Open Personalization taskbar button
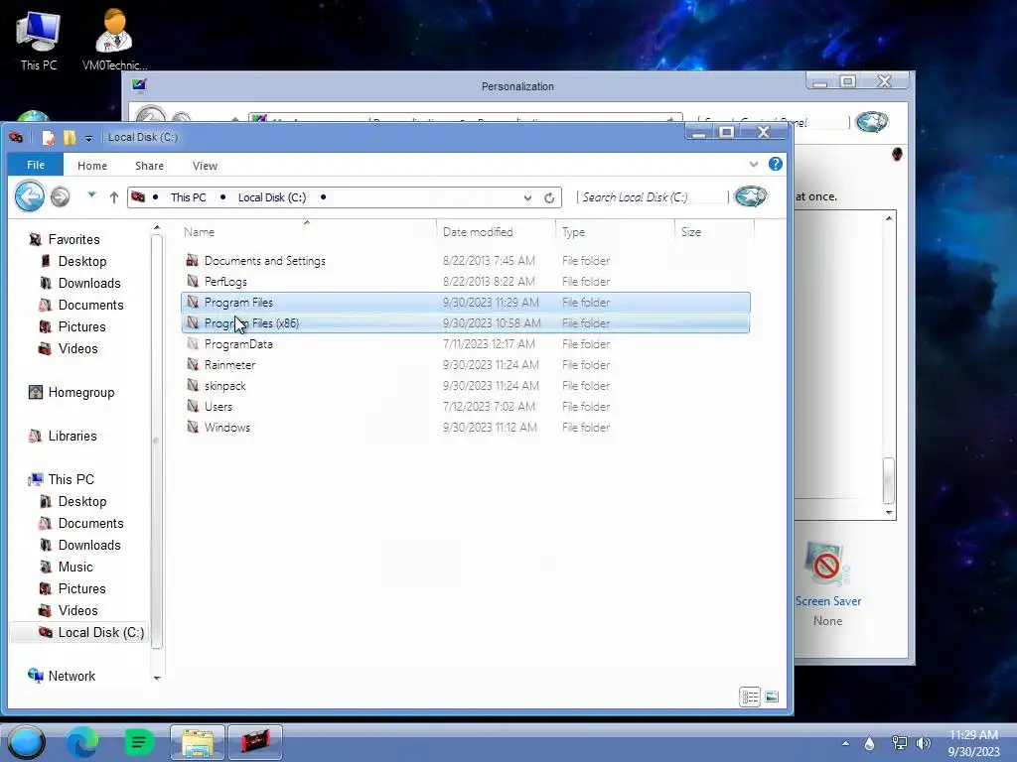 pos(255,742)
